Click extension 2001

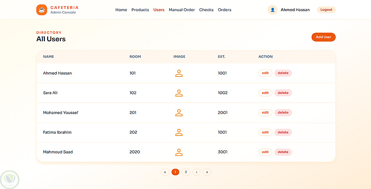[223, 113]
